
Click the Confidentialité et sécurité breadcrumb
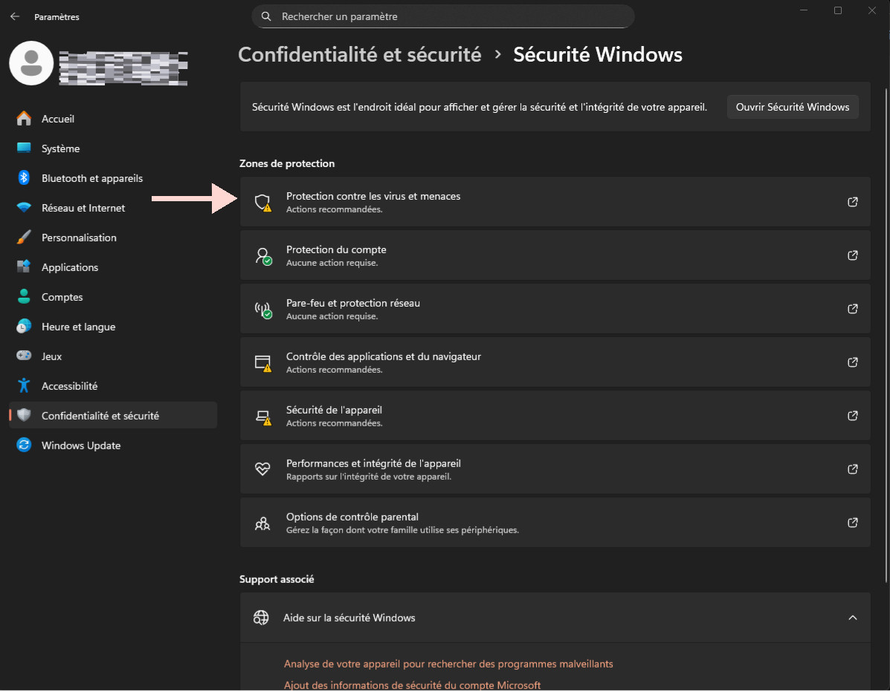pyautogui.click(x=359, y=54)
